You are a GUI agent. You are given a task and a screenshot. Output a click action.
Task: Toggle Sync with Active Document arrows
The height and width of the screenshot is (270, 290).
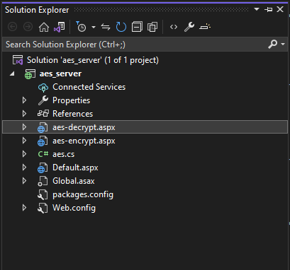tap(106, 27)
